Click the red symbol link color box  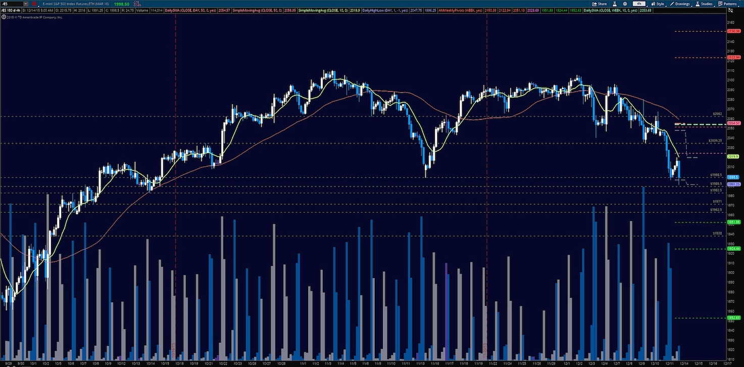click(x=34, y=4)
